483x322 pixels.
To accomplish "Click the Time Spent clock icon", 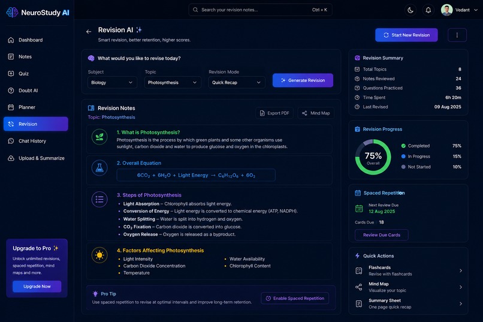I will pyautogui.click(x=357, y=97).
